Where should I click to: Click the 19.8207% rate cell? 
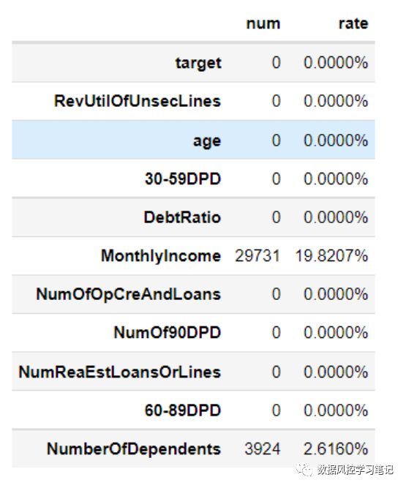(331, 256)
